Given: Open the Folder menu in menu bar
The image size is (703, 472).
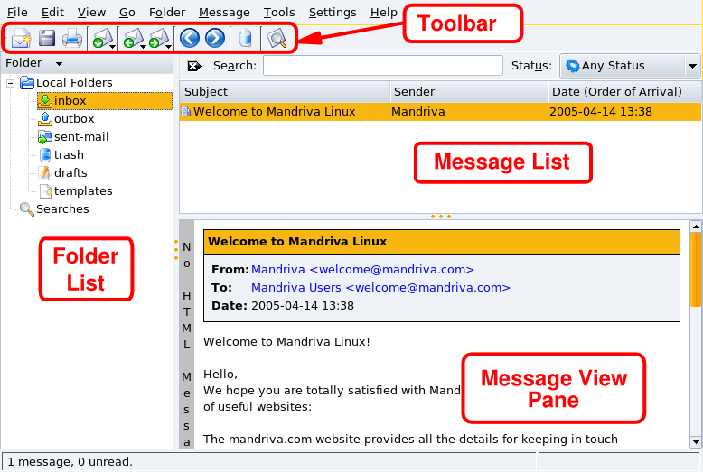Looking at the screenshot, I should pyautogui.click(x=167, y=13).
